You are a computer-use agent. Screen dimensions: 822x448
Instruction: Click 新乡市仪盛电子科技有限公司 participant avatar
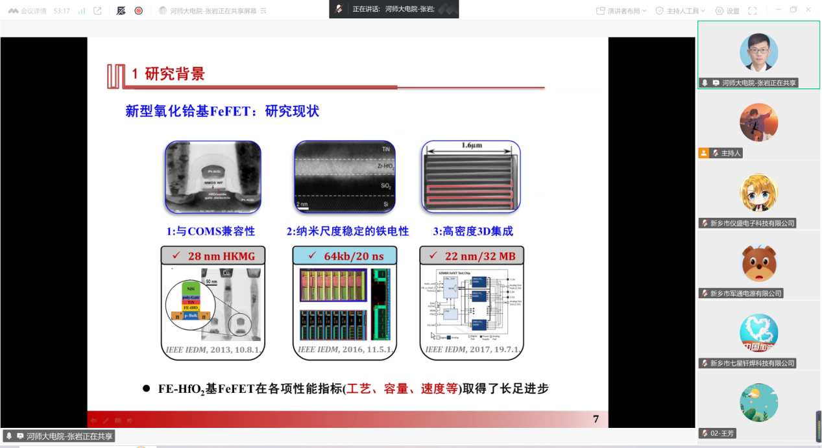point(758,193)
